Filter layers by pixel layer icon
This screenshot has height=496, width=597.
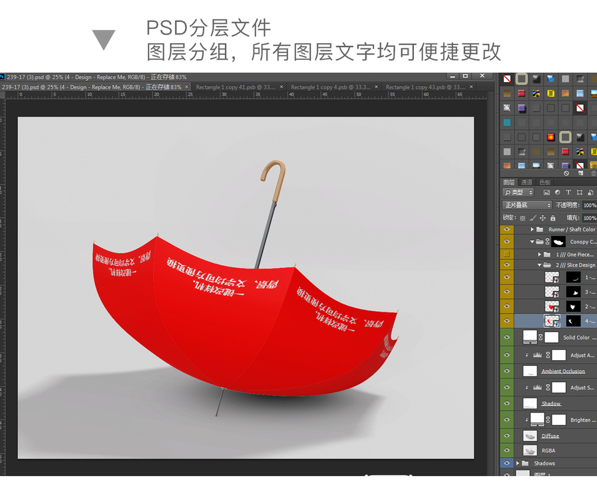pos(547,192)
